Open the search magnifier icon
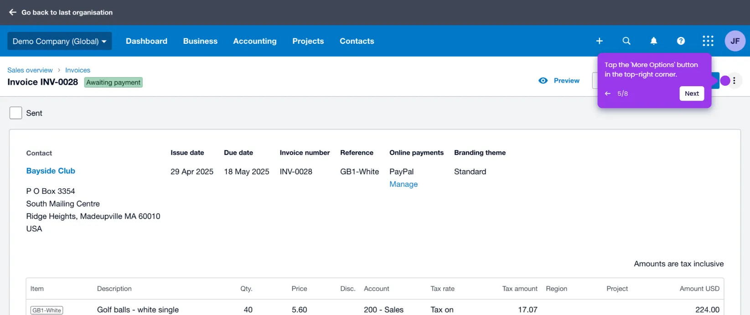Image resolution: width=750 pixels, height=315 pixels. pyautogui.click(x=626, y=41)
